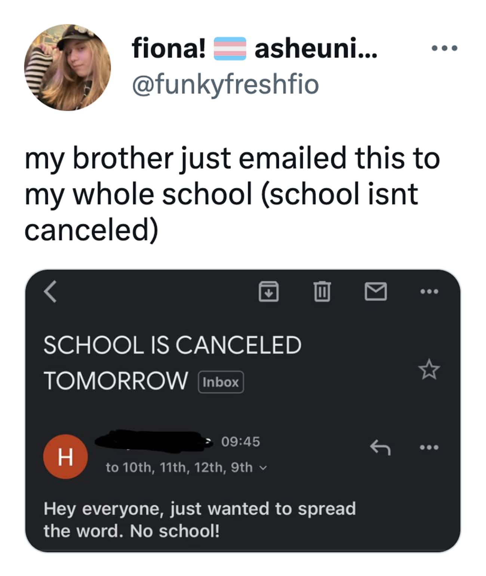Open the embedded email screenshot image
This screenshot has height=576, width=486.
click(243, 411)
